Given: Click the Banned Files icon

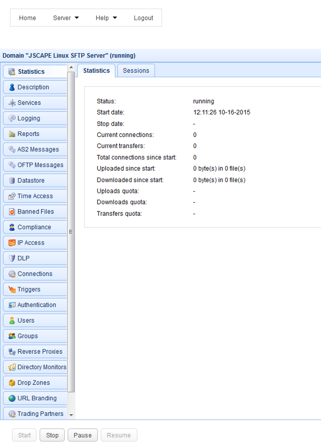Looking at the screenshot, I should (x=12, y=212).
